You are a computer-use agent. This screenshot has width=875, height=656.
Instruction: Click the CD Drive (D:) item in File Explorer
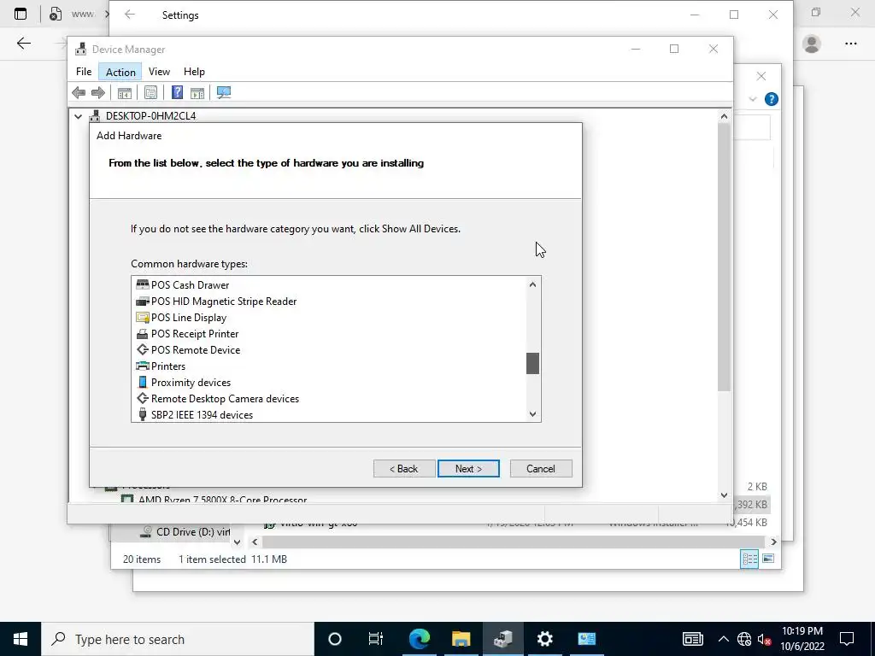click(185, 531)
